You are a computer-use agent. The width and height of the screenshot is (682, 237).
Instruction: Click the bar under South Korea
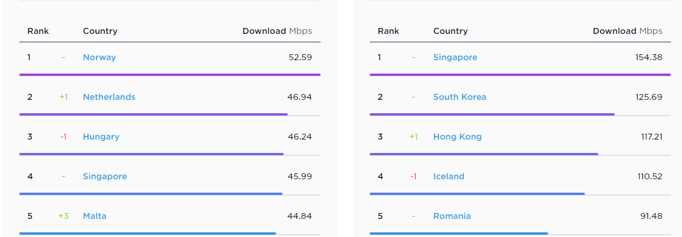(492, 114)
